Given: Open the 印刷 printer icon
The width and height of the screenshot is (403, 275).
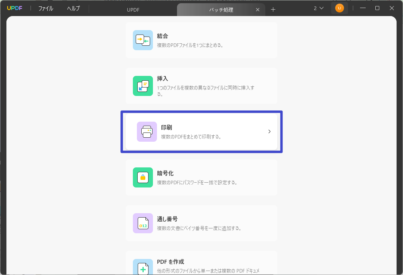Looking at the screenshot, I should pos(147,132).
